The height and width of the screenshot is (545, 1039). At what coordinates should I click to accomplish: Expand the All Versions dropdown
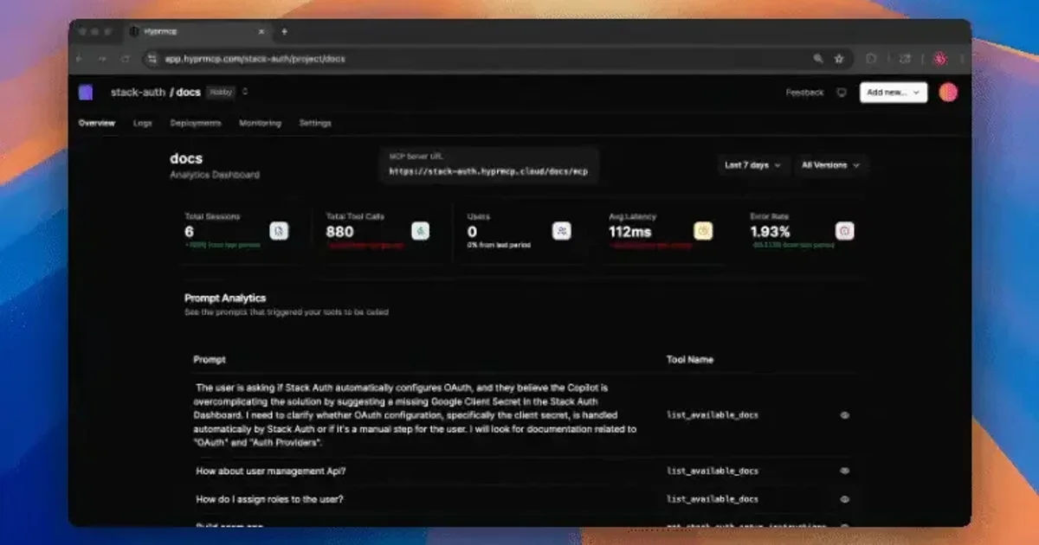[830, 165]
